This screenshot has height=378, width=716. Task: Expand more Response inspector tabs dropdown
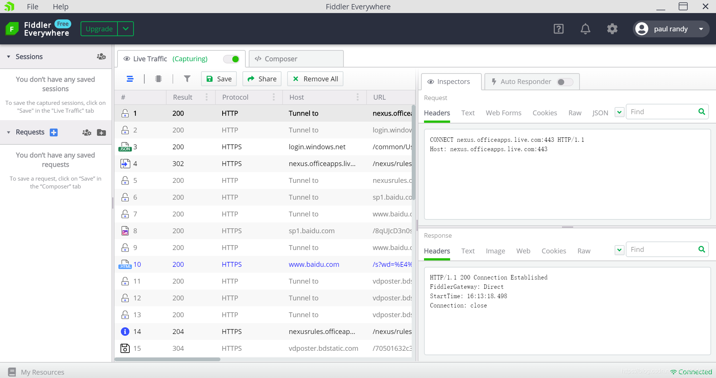619,250
